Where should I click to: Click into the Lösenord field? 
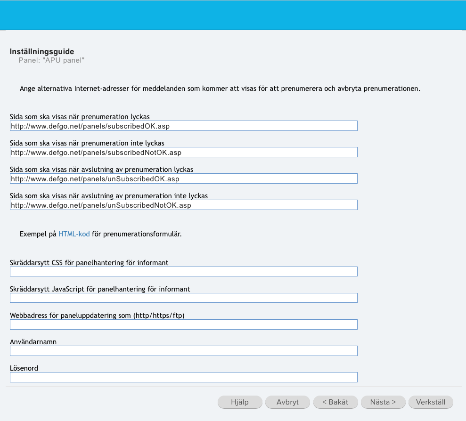[x=184, y=377]
